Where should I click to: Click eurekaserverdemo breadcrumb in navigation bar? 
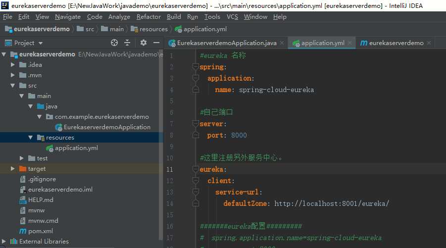(38, 29)
